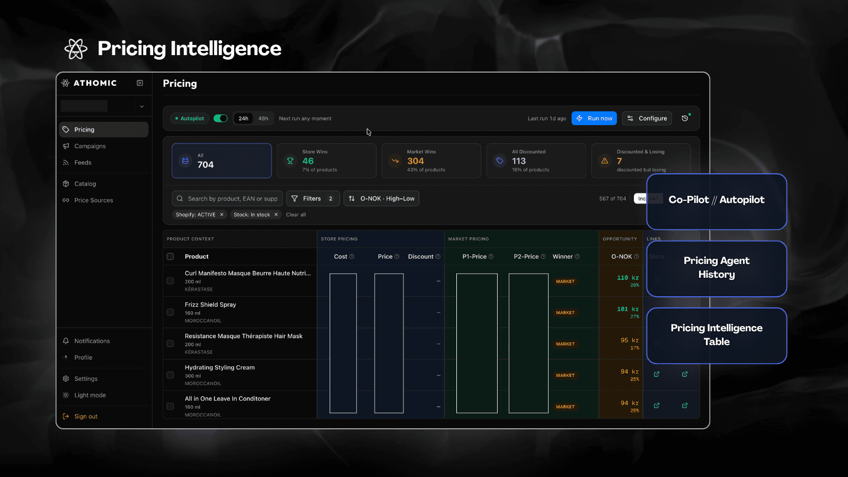
Task: Click the 110 kr opportunity value
Action: click(x=628, y=278)
